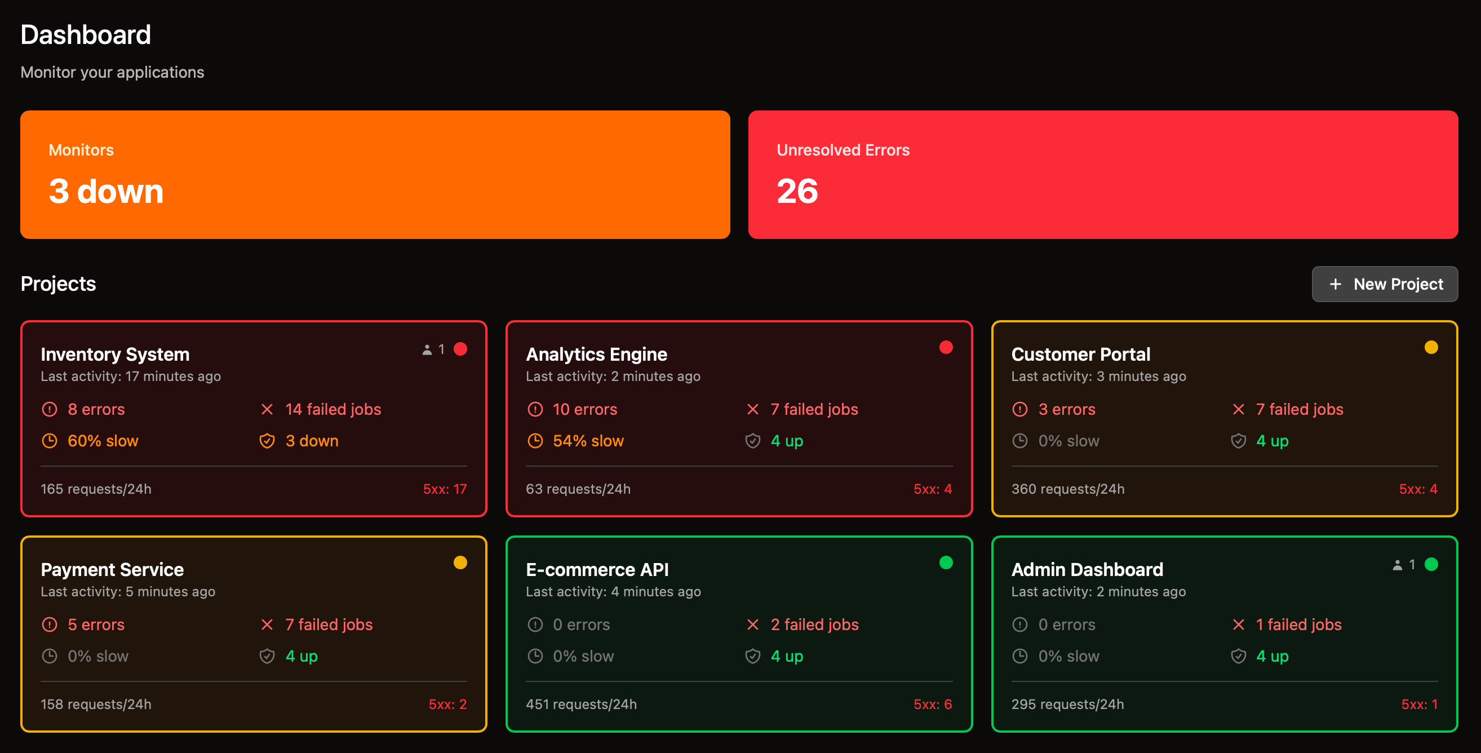
Task: Select the Analytics Engine project title
Action: pos(596,354)
